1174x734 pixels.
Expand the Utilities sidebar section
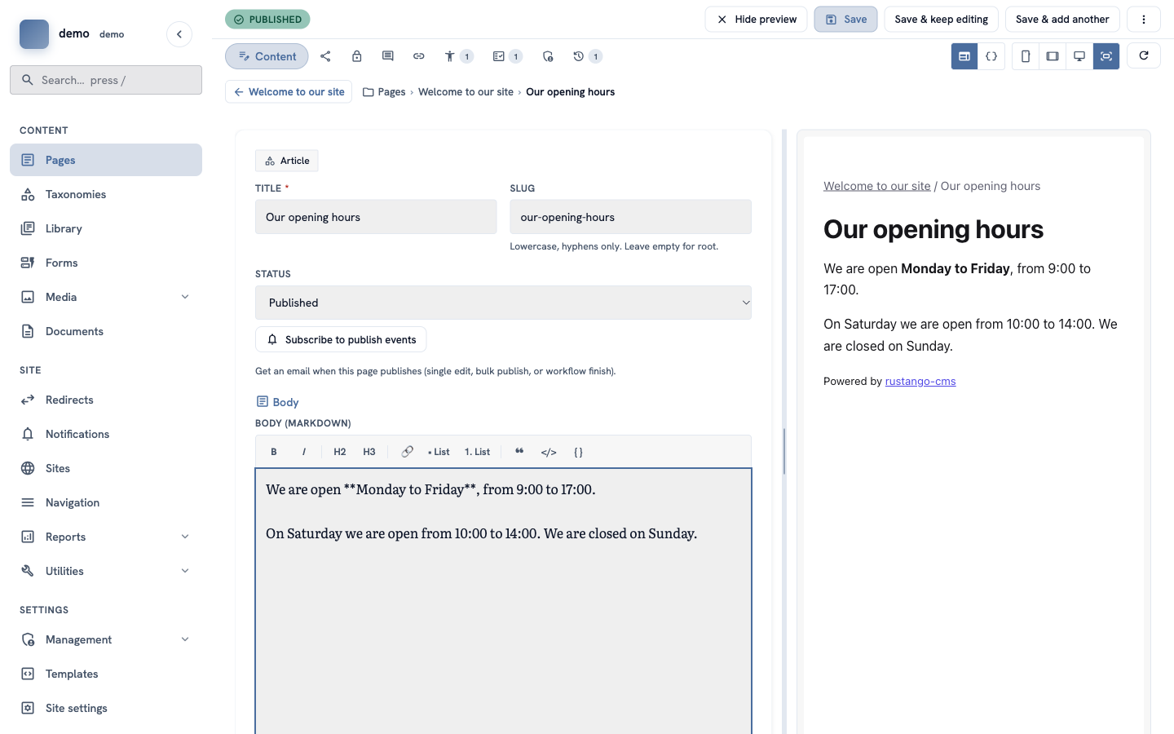point(185,571)
